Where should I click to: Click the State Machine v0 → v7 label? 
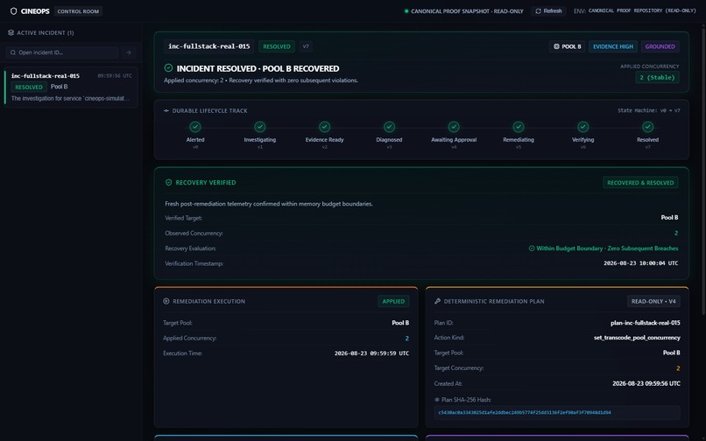pyautogui.click(x=648, y=111)
